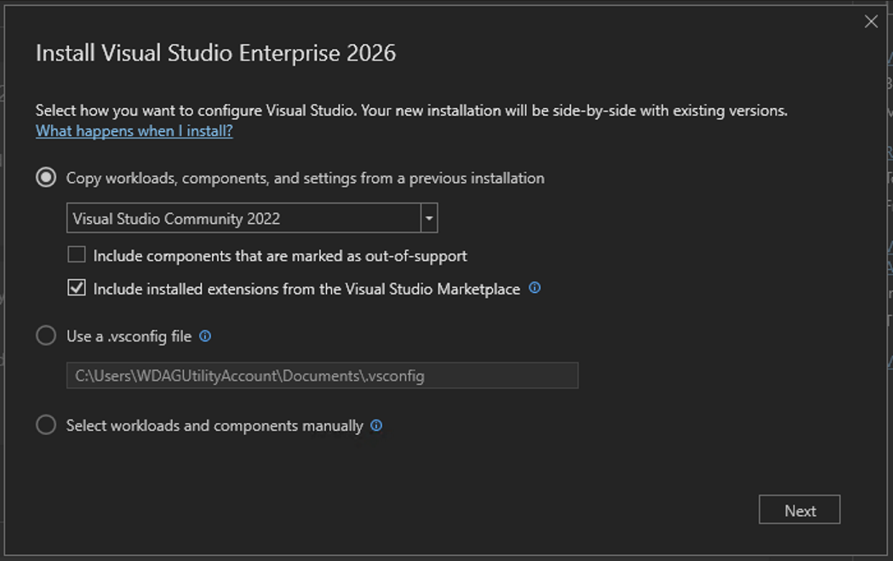Click the Install Visual Studio Enterprise 2026 heading
The width and height of the screenshot is (893, 561).
pyautogui.click(x=215, y=53)
